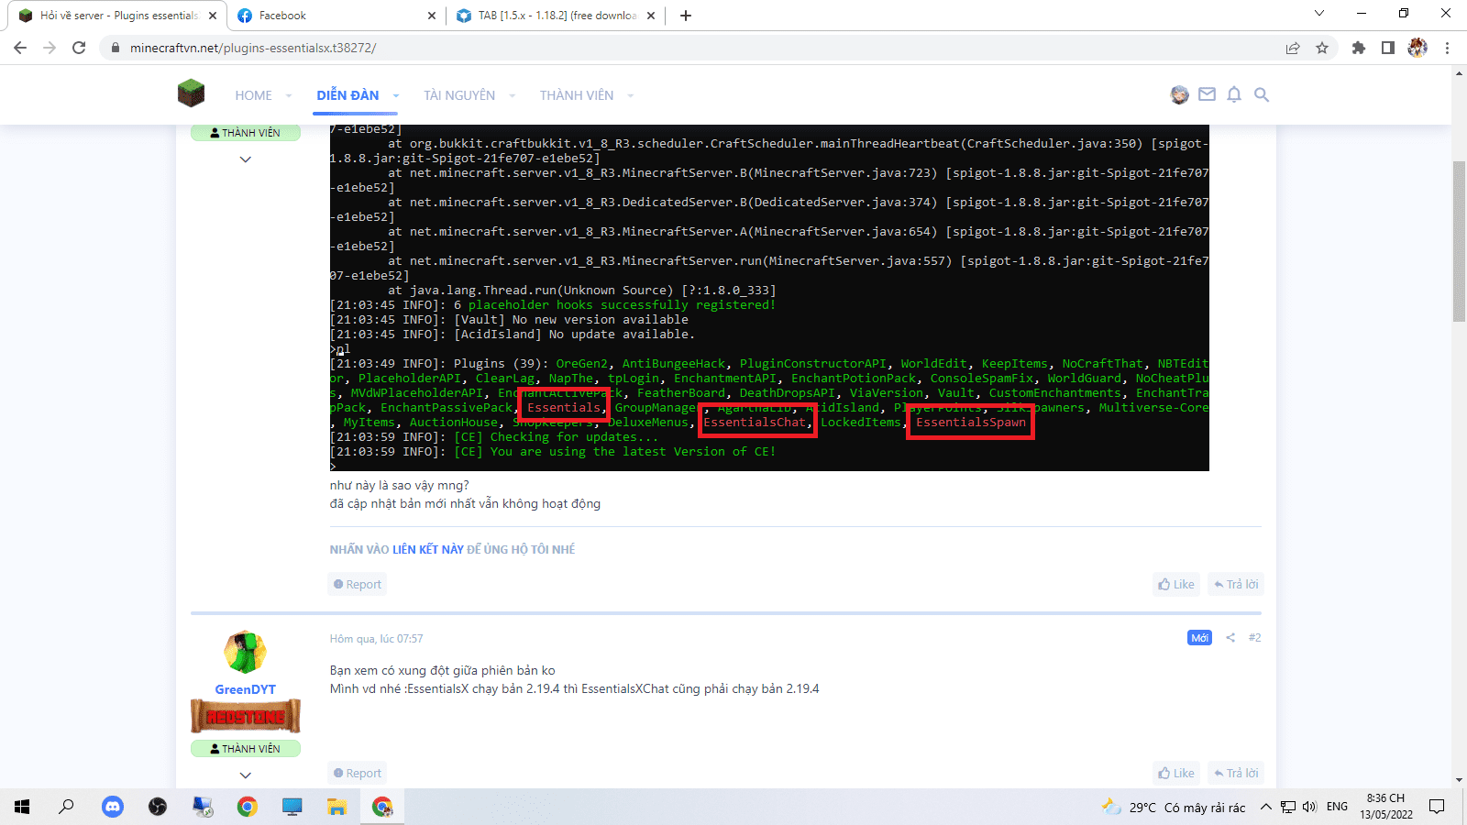Go to the Minecraft block logo homepage
Viewport: 1467px width, 825px height.
coord(191,93)
